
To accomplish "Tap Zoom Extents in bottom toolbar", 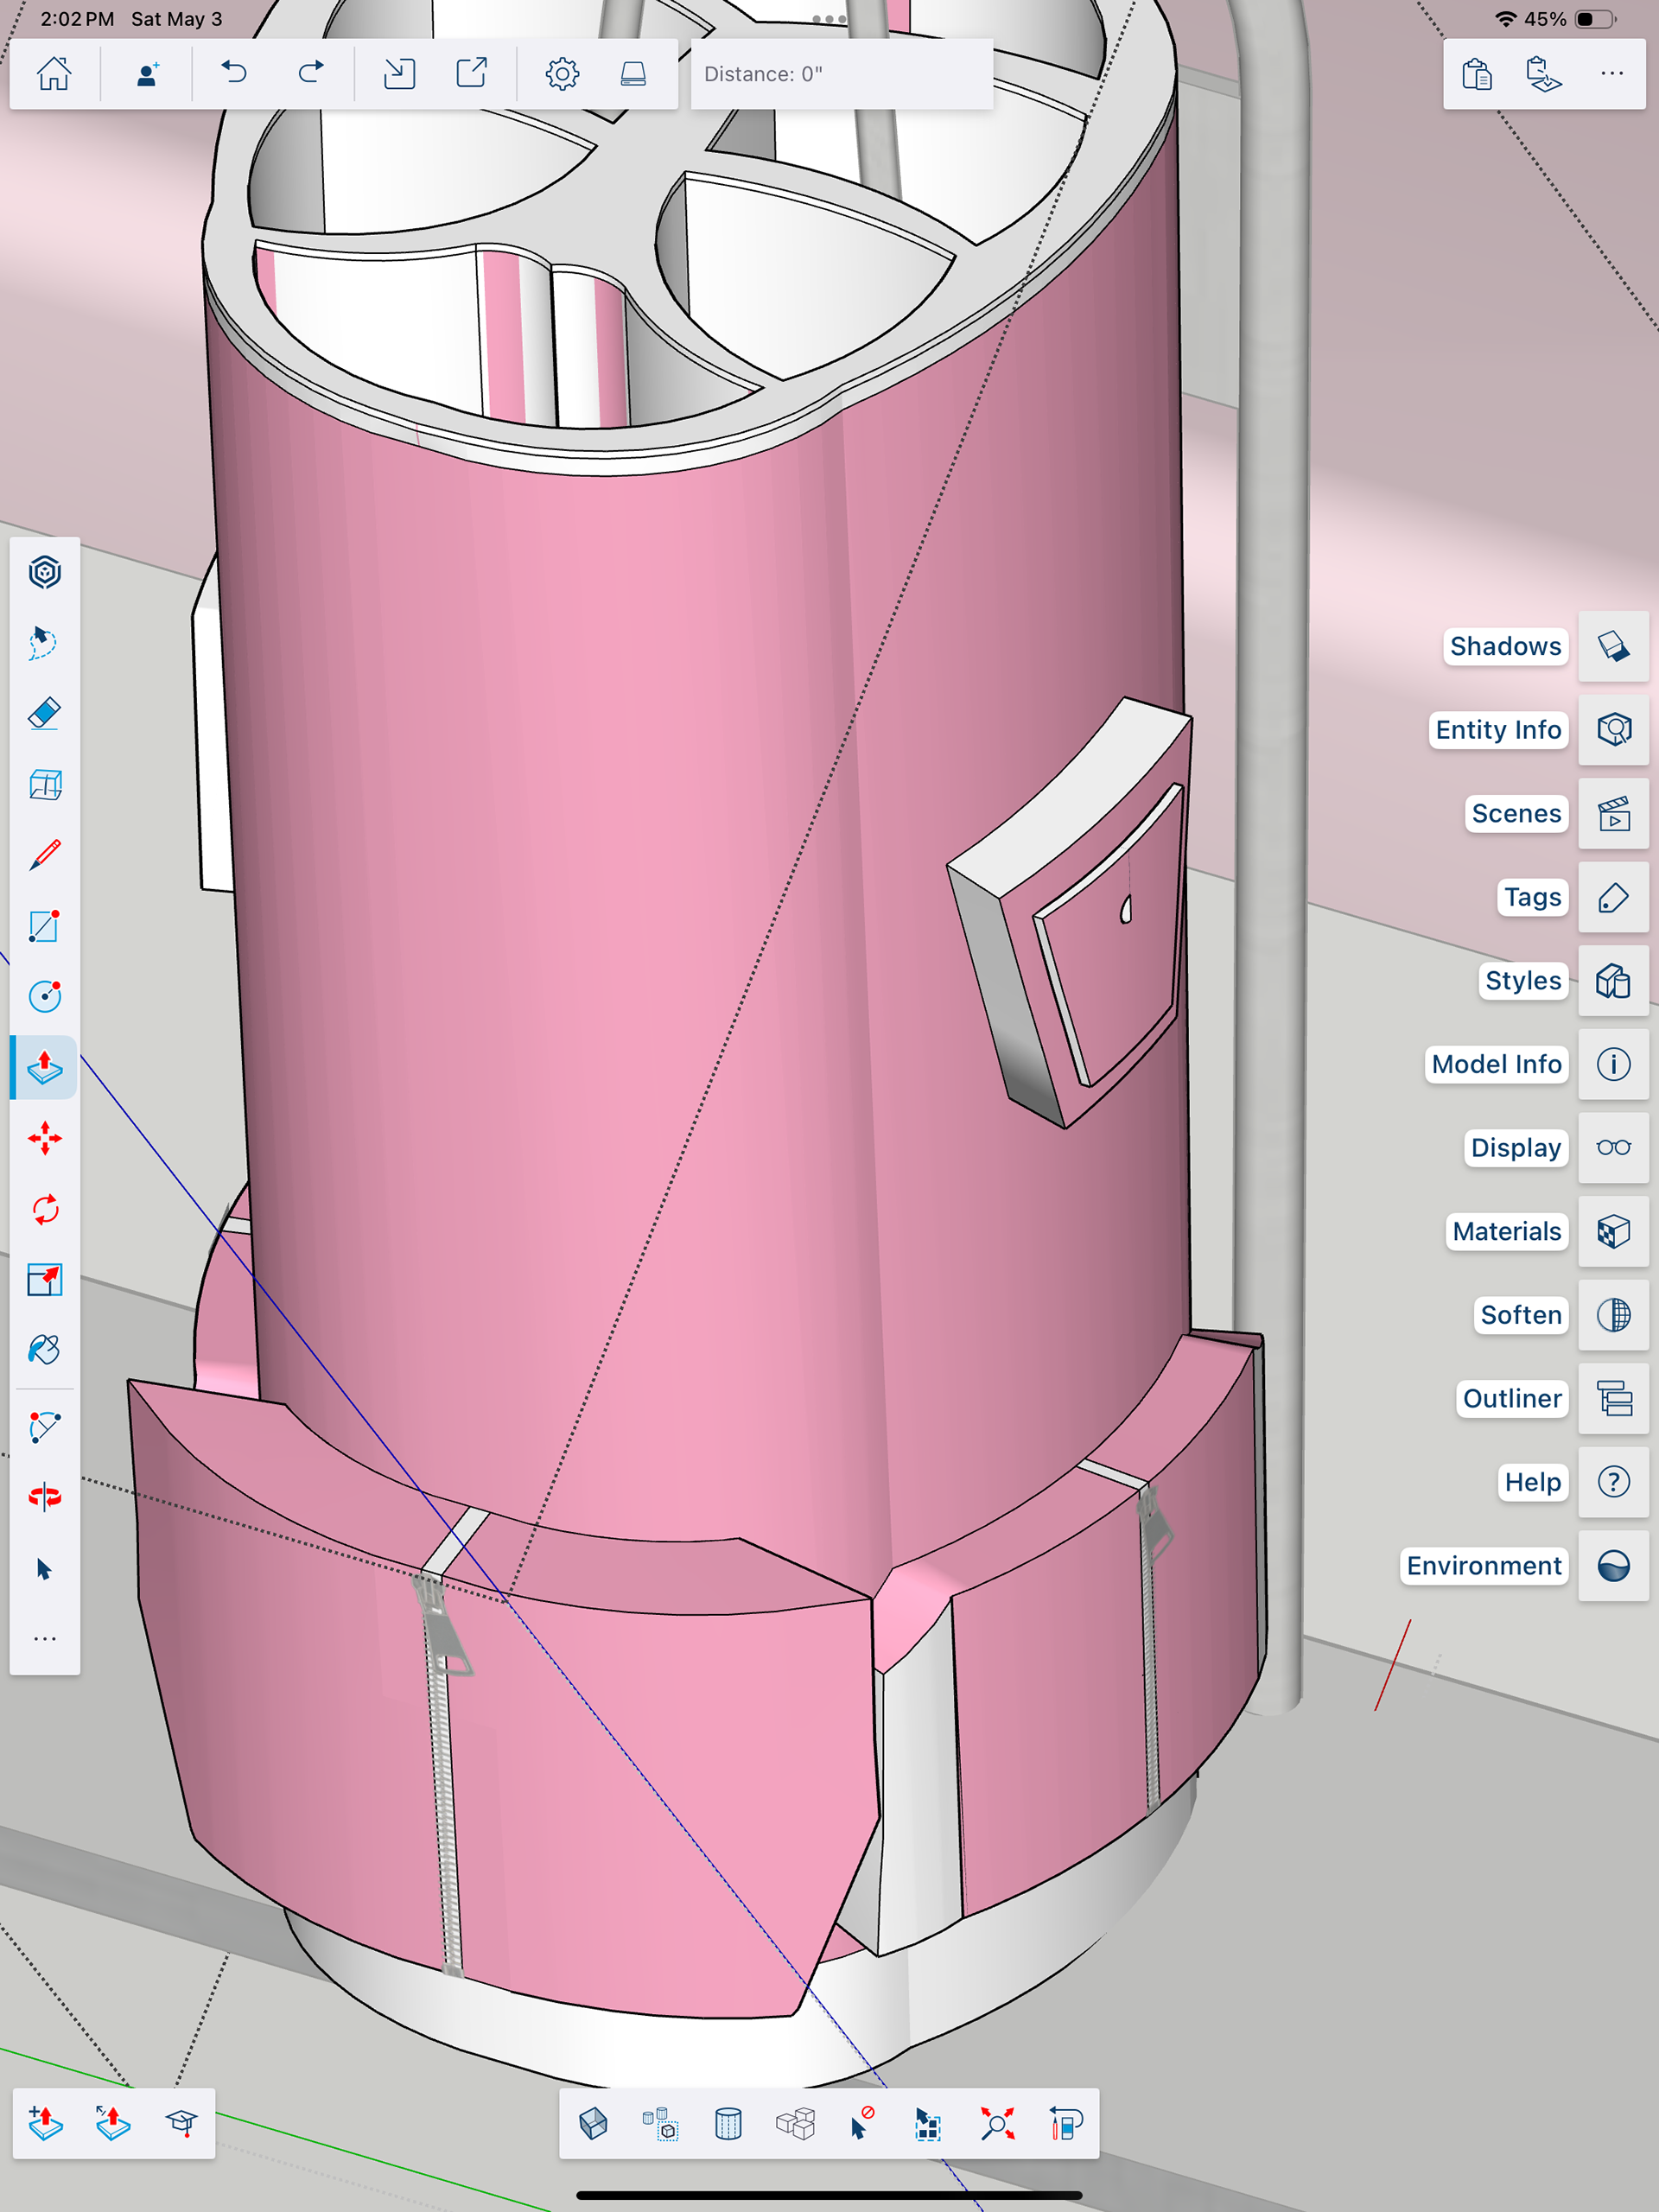I will [997, 2123].
